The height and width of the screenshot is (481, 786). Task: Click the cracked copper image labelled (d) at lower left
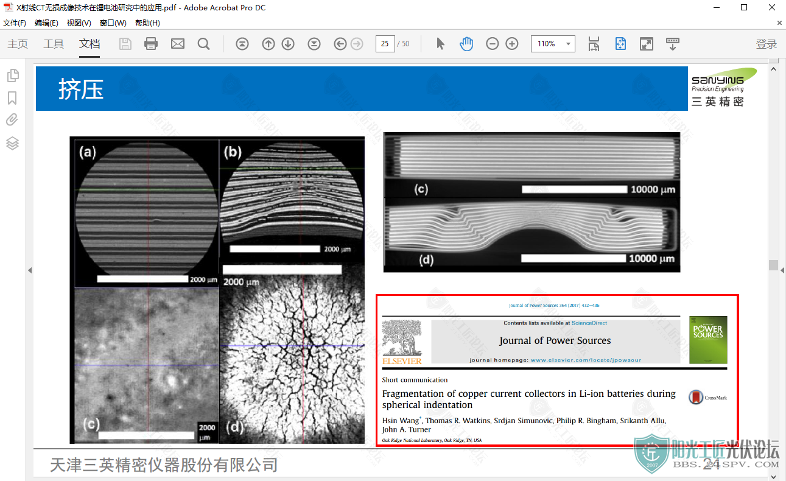292,353
